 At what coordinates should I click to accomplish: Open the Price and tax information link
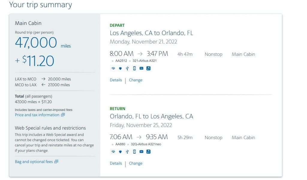(37, 115)
